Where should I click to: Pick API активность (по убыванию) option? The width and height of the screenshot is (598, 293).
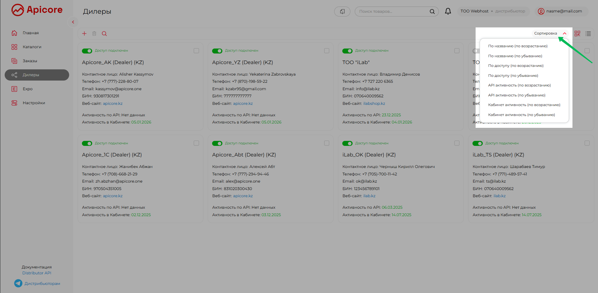click(516, 95)
